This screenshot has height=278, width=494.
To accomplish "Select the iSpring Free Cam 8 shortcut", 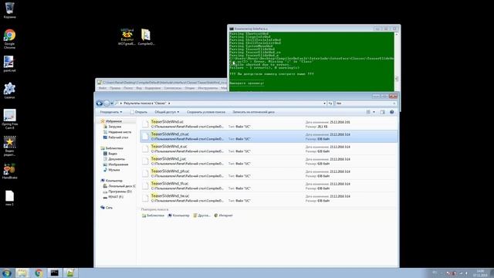I will click(x=9, y=119).
